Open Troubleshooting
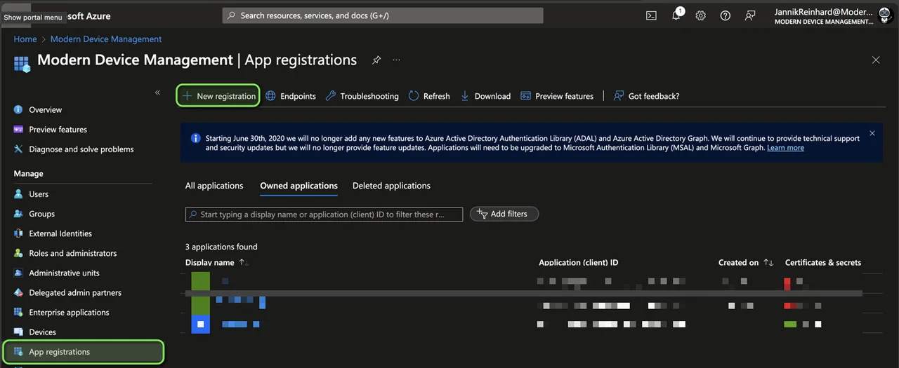Screen dimensions: 899x368 362,96
